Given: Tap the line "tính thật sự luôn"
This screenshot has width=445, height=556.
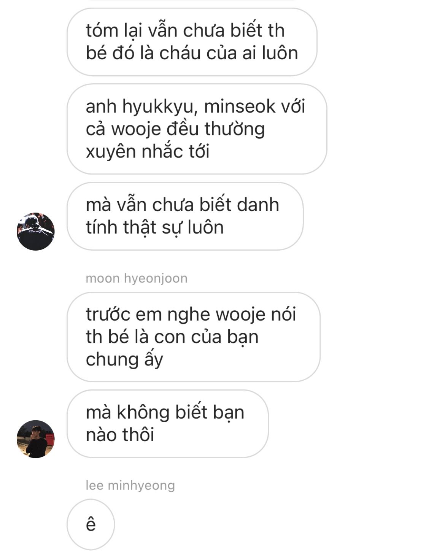Looking at the screenshot, I should point(155,227).
